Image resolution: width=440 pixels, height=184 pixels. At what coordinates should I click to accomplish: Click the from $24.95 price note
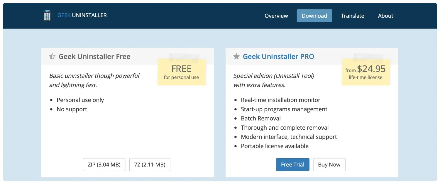(x=365, y=72)
